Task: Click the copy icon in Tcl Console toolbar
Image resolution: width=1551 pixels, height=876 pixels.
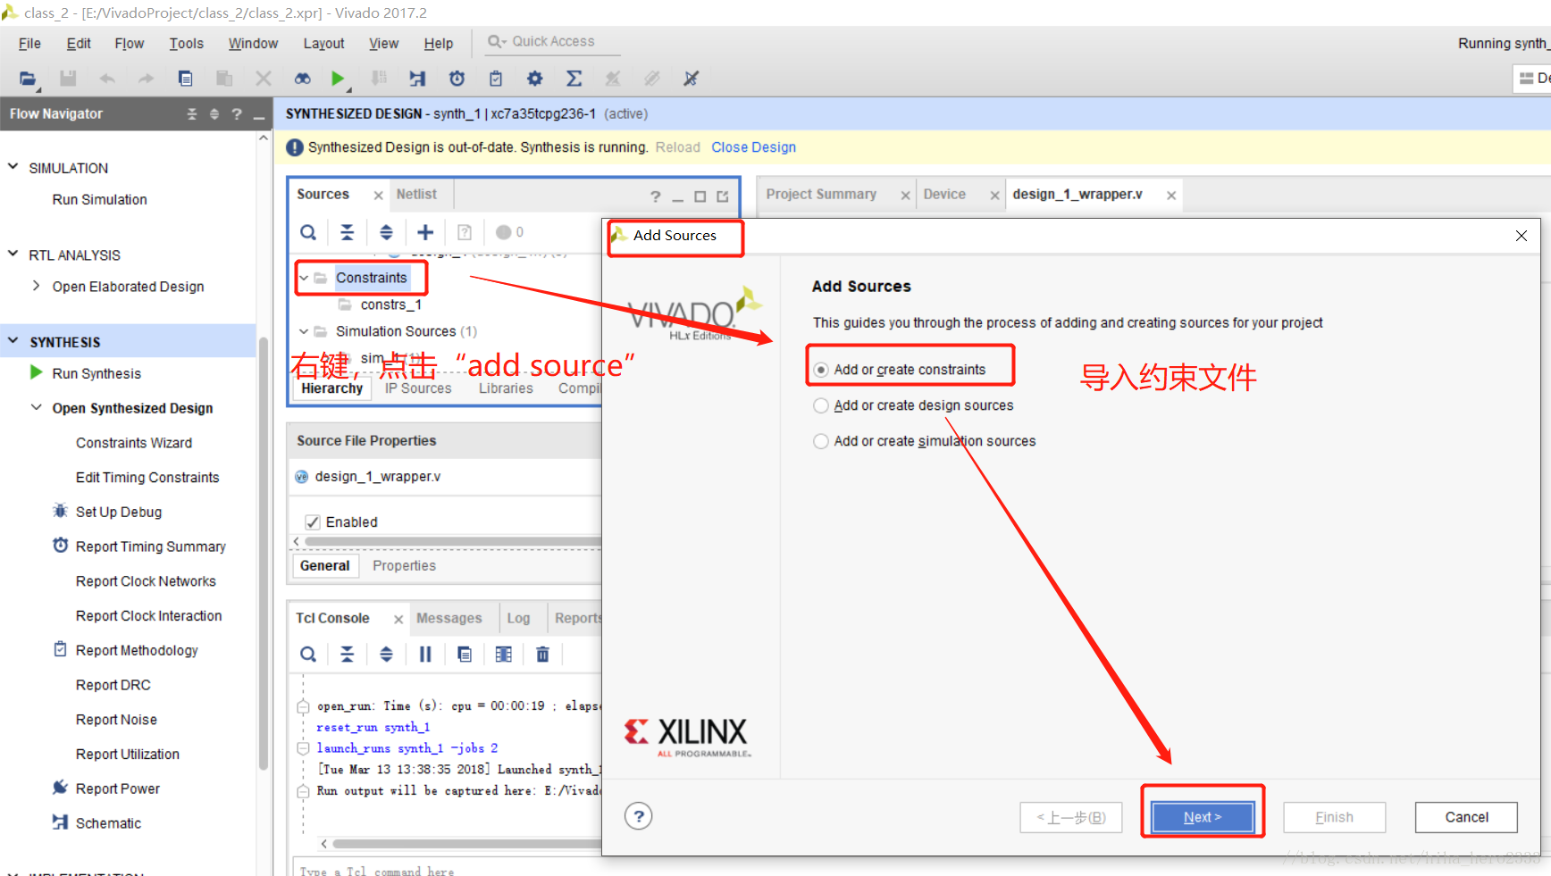Action: [x=465, y=655]
